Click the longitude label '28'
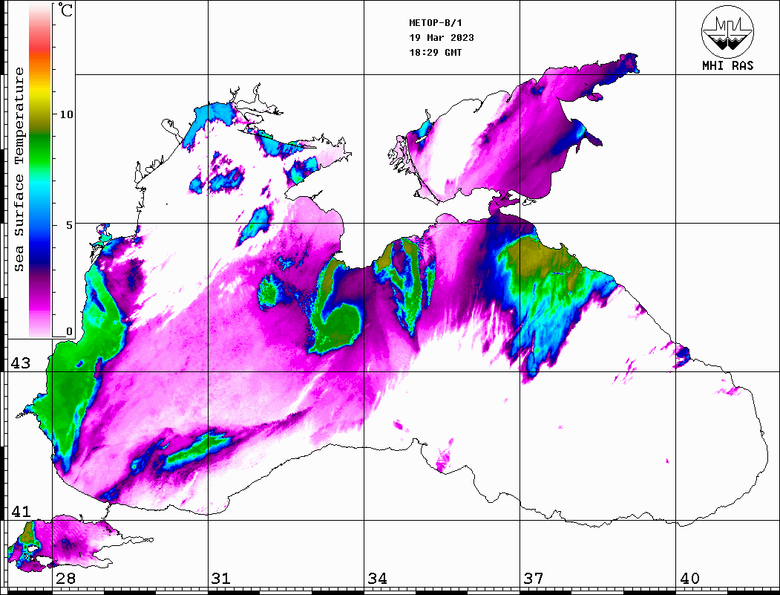 tap(65, 578)
